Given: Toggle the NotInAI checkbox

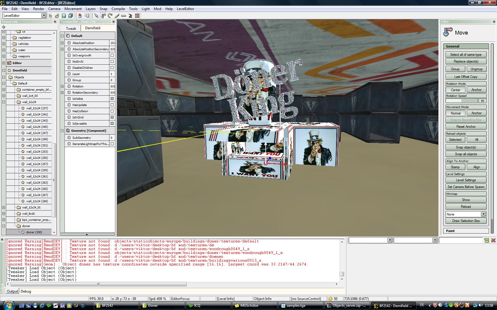Looking at the screenshot, I should [x=112, y=61].
